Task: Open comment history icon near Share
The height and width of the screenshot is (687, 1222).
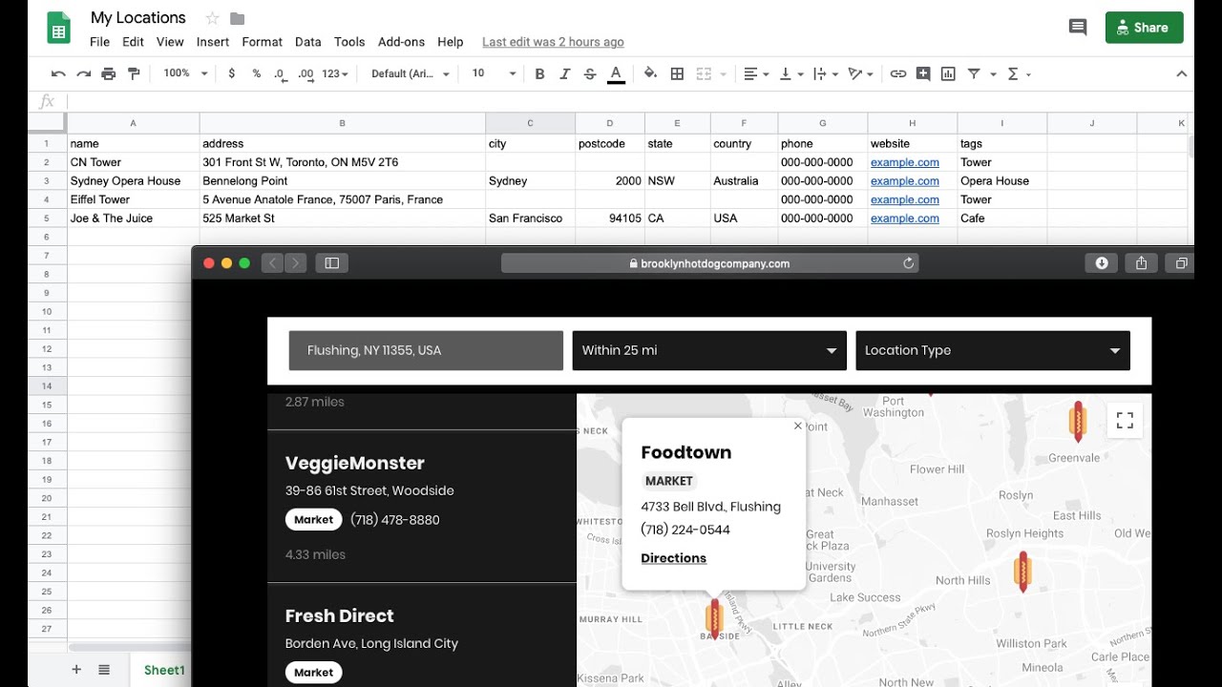Action: (x=1078, y=28)
